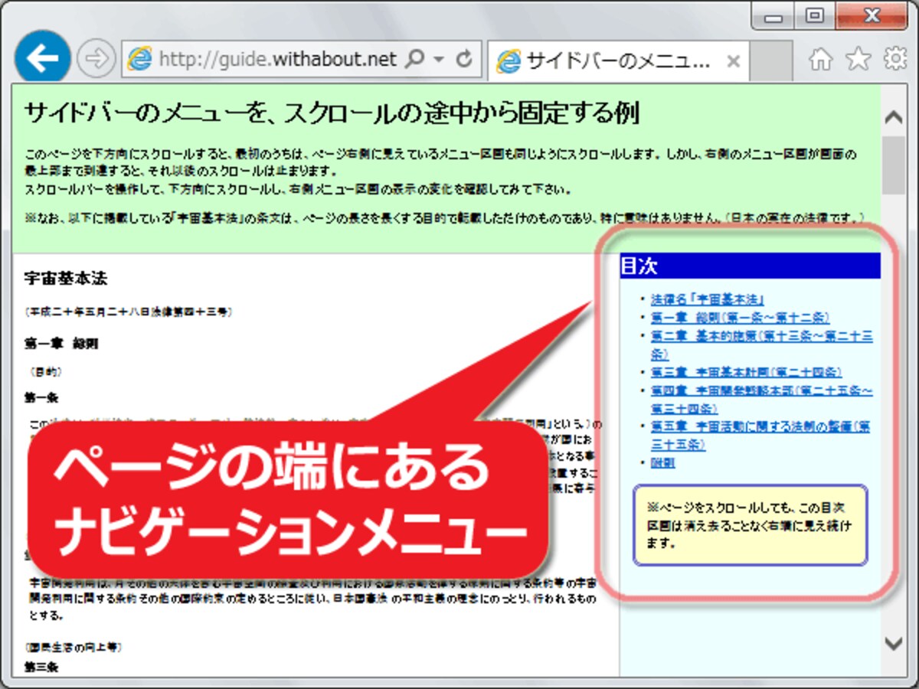Open link 第三章 宇宙基本計画
The image size is (919, 689).
[746, 373]
